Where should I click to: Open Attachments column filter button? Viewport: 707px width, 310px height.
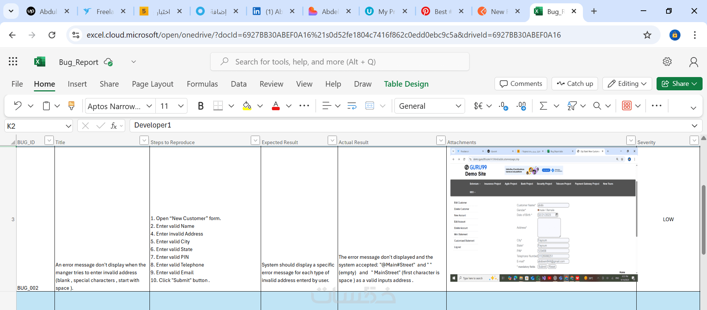631,140
